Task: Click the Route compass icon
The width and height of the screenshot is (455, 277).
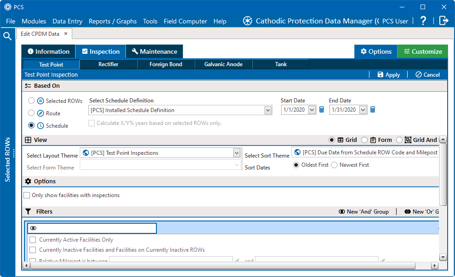Action: click(x=40, y=113)
